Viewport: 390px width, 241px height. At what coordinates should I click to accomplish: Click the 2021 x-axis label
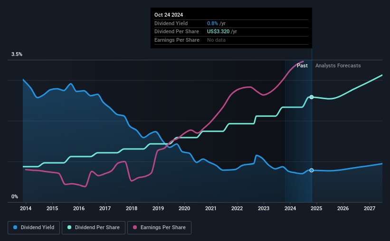(x=211, y=208)
